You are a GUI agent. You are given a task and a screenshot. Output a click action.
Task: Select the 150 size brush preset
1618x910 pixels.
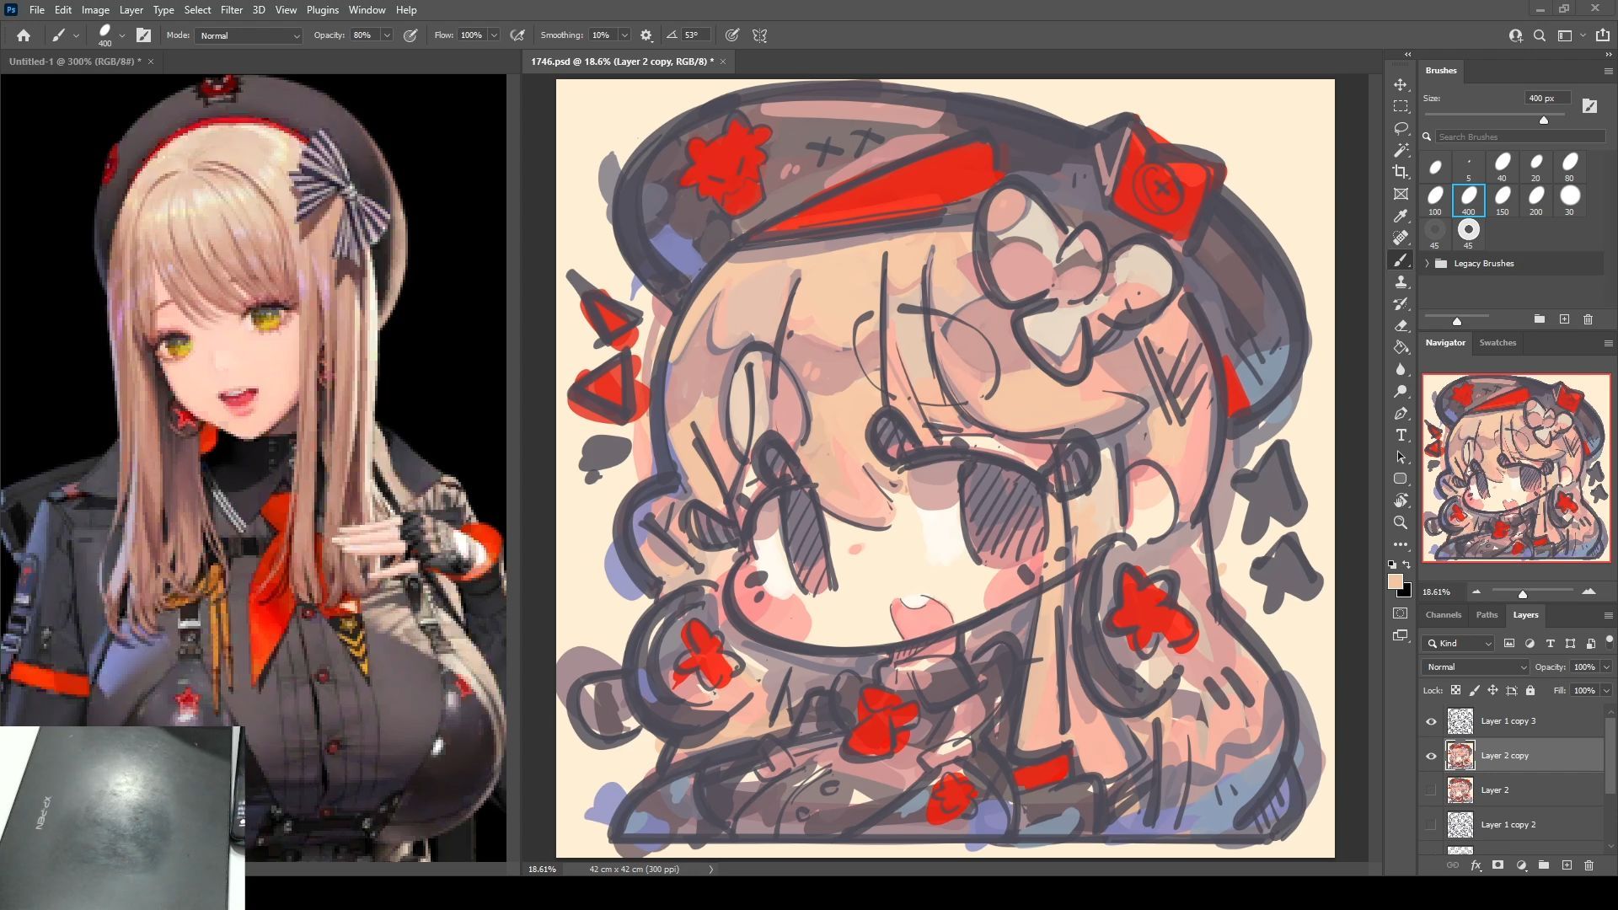1502,201
